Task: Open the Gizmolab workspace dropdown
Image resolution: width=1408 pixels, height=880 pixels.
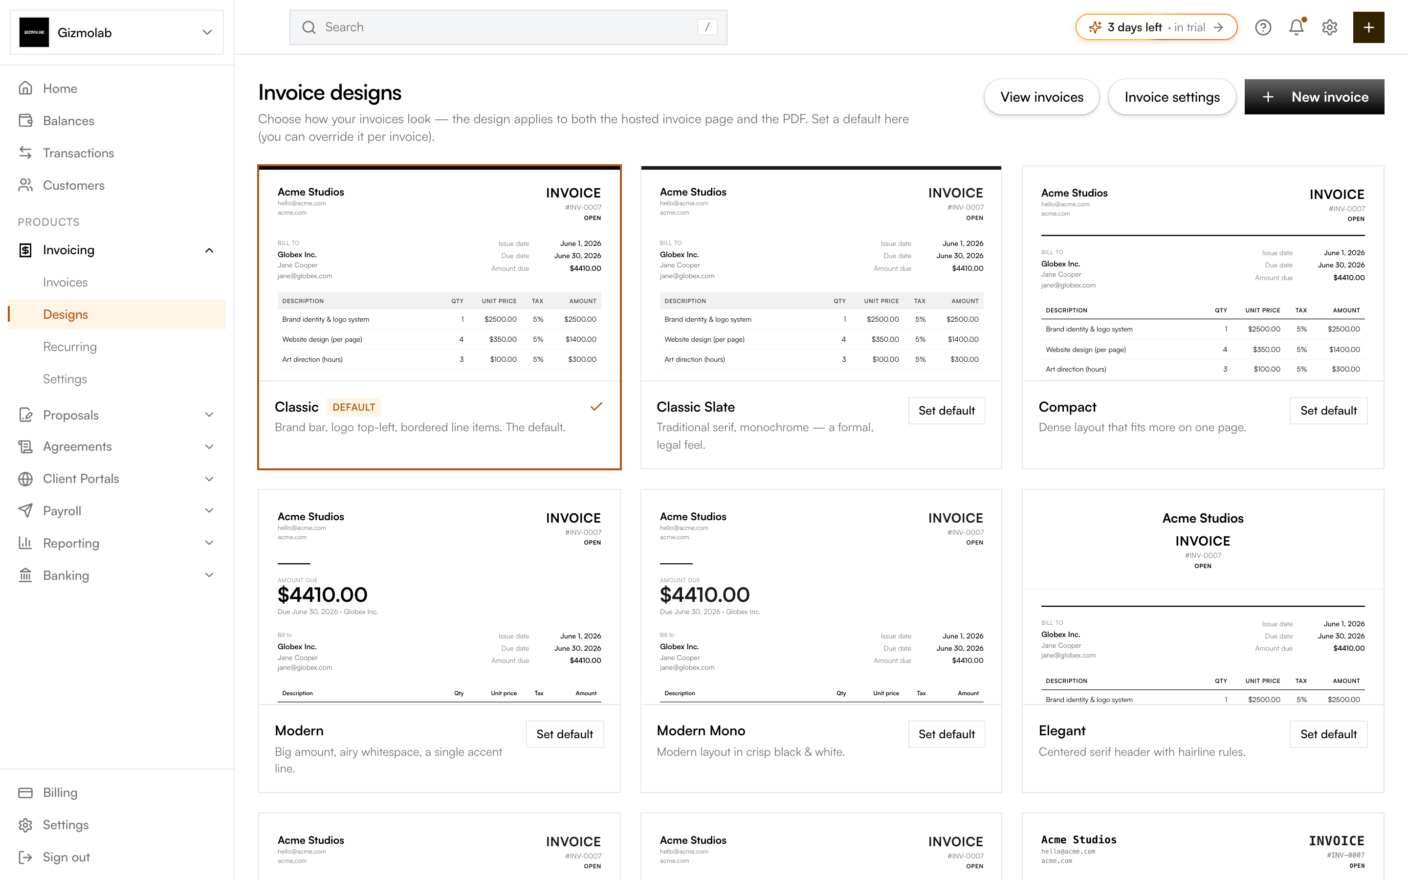Action: [x=117, y=33]
